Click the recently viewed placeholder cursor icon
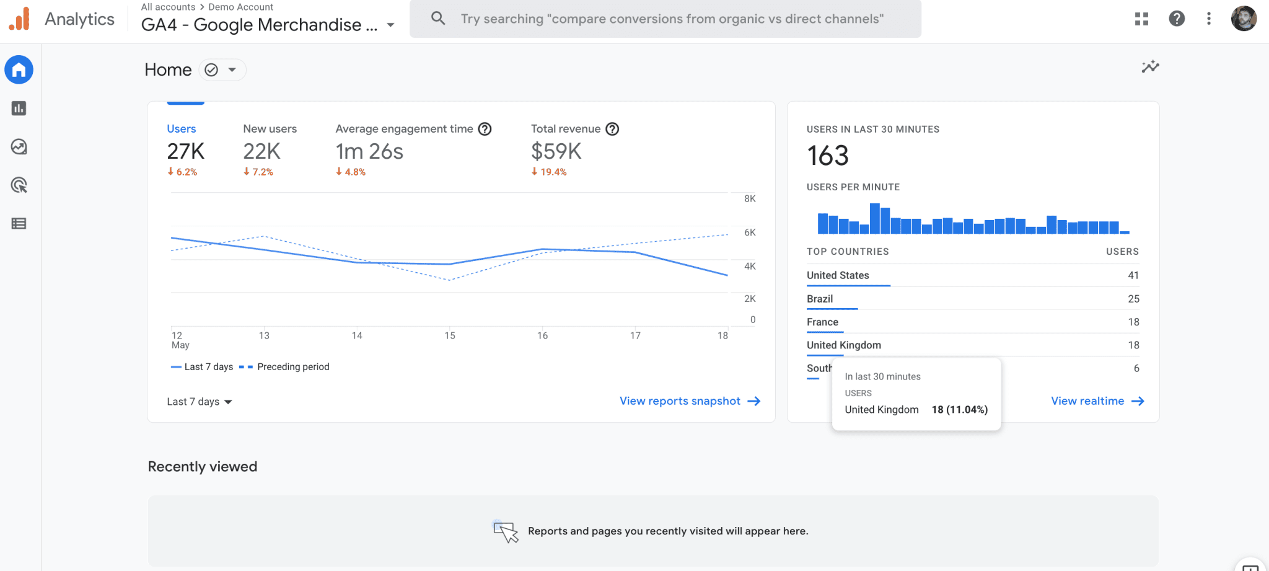The image size is (1269, 571). pyautogui.click(x=506, y=531)
